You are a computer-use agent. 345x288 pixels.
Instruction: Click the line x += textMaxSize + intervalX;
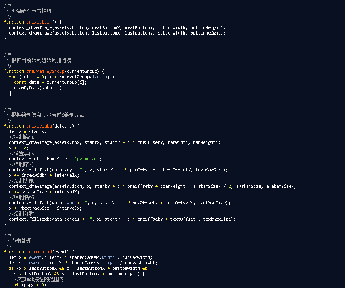[x=45, y=208]
